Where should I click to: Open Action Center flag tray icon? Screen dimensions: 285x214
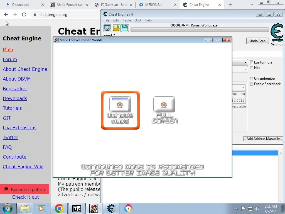[x=243, y=209]
